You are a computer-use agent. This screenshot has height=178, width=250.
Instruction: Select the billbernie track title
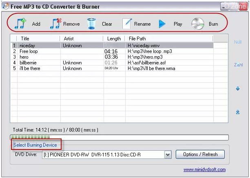coord(28,63)
